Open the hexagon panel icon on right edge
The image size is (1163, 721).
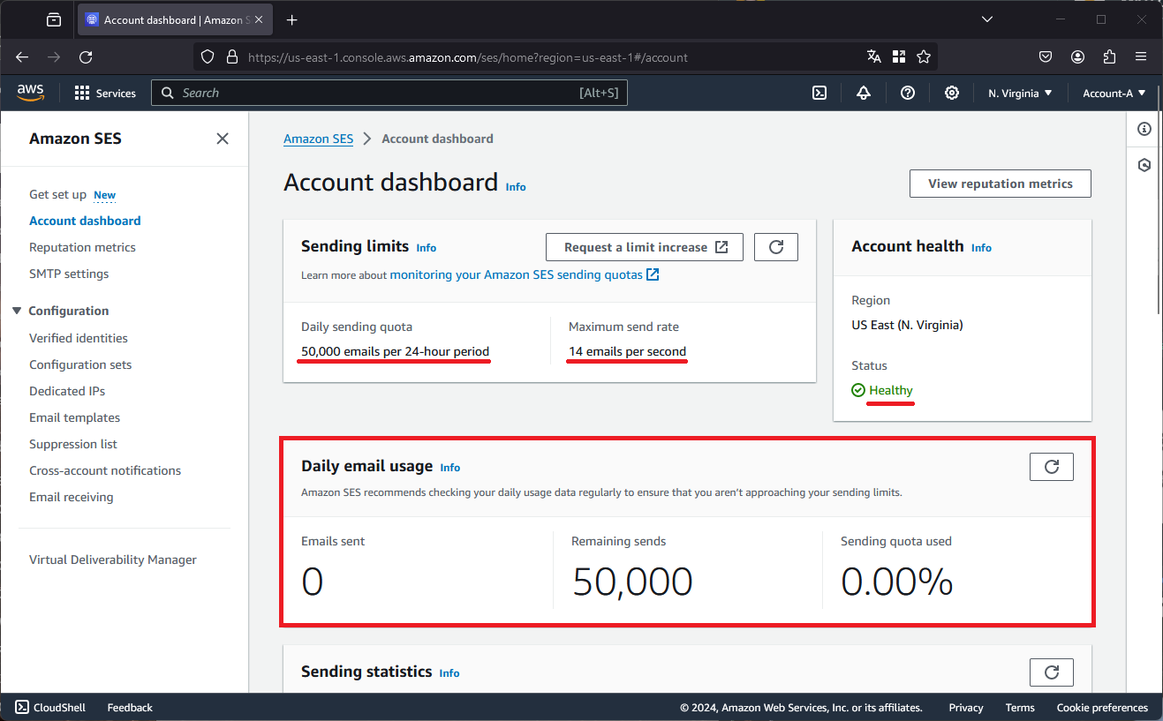coord(1144,165)
